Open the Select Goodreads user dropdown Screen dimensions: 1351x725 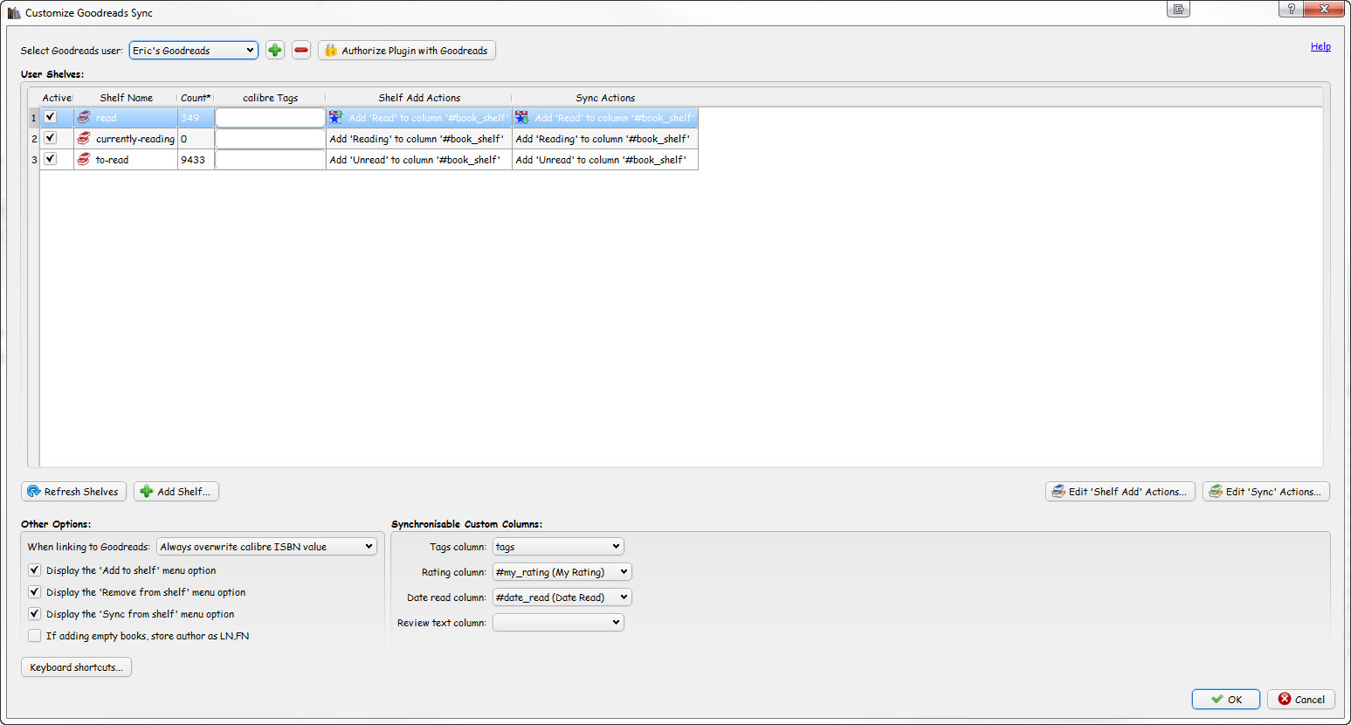(x=194, y=51)
